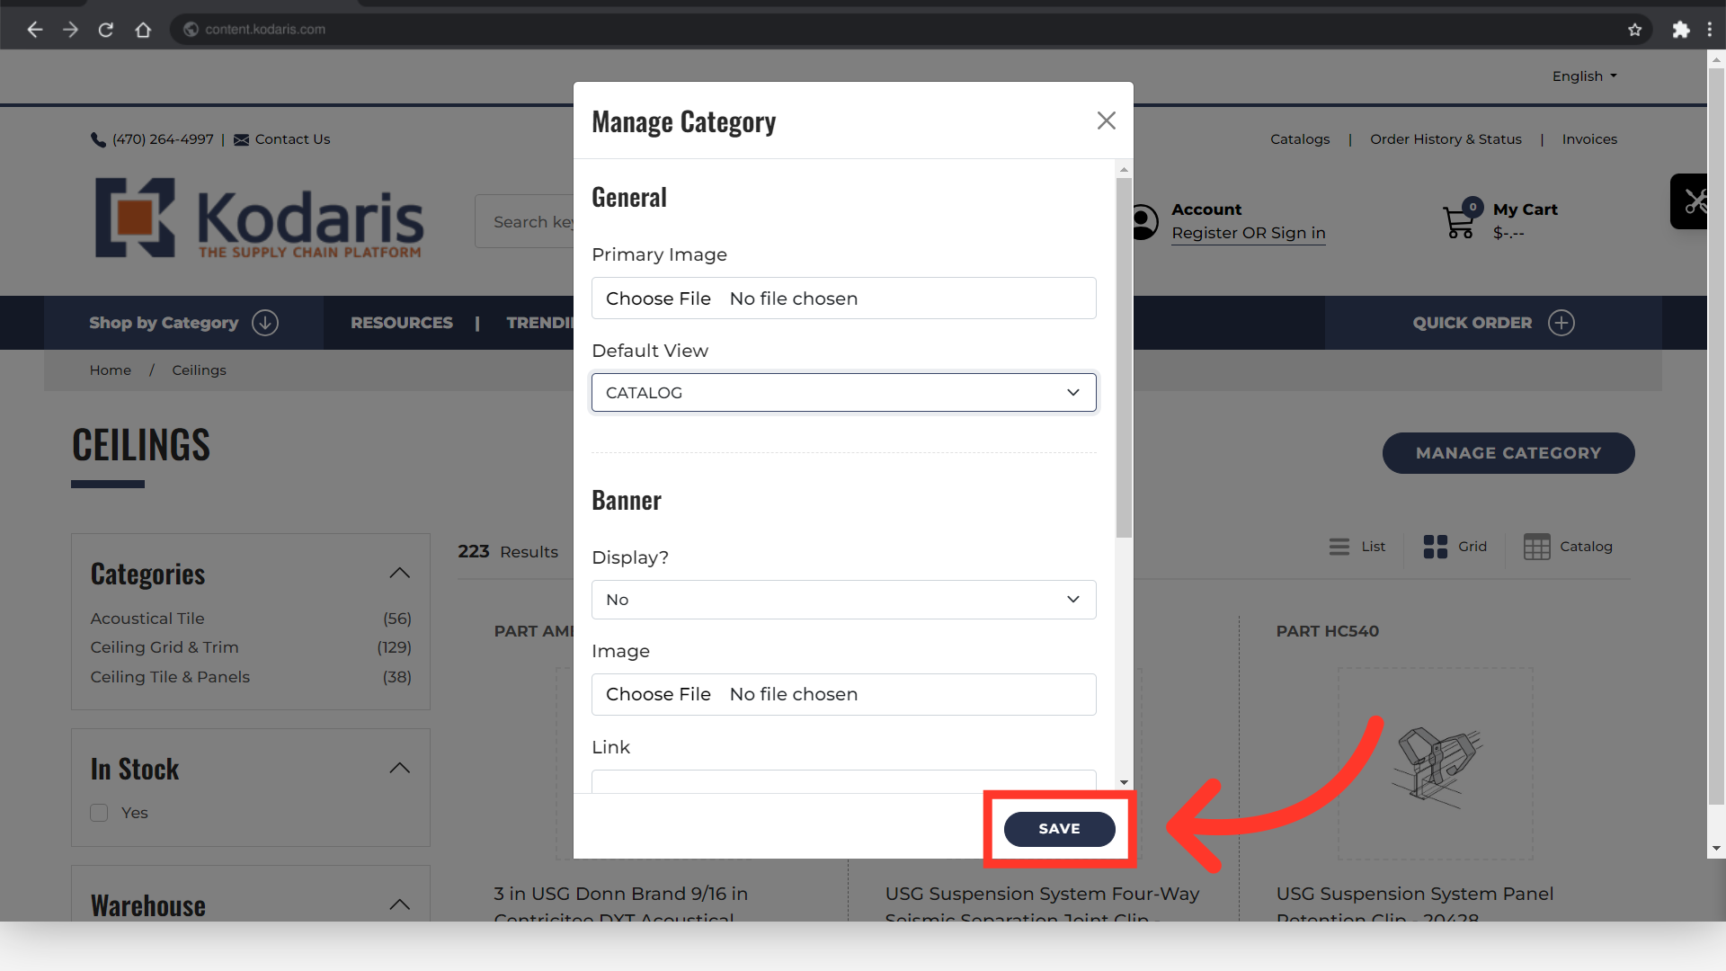Select the Catalog view icon
This screenshot has height=971, width=1726.
[x=1536, y=547]
